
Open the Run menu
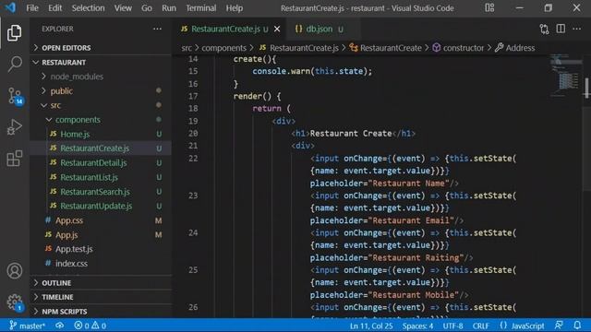[169, 8]
